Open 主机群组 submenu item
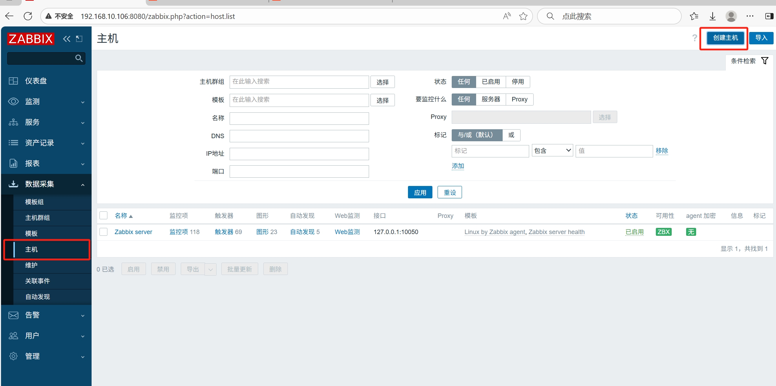This screenshot has width=776, height=386. tap(52, 218)
